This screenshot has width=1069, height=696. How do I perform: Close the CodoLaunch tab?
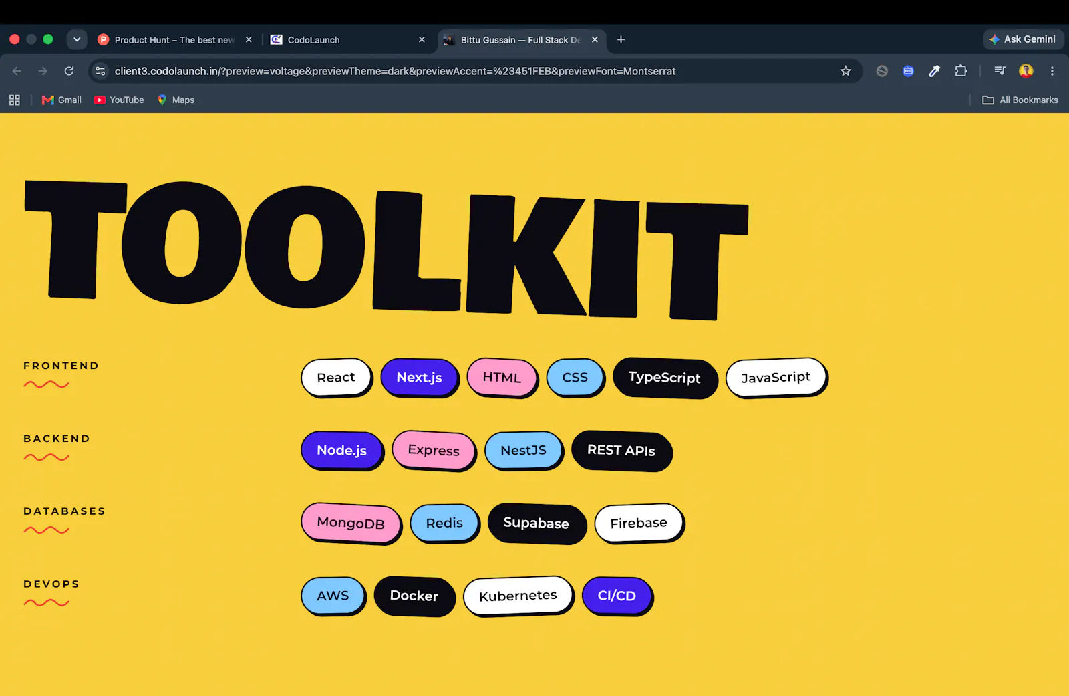422,40
